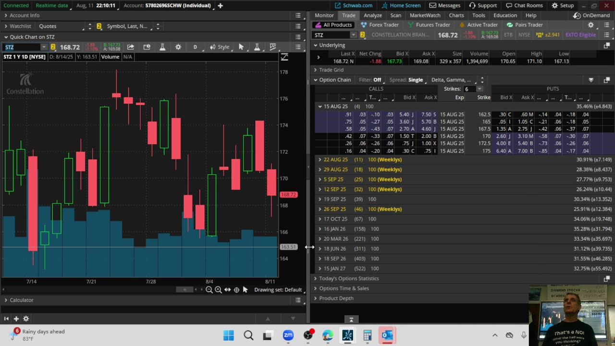Toggle OnDemand mode

(x=591, y=15)
